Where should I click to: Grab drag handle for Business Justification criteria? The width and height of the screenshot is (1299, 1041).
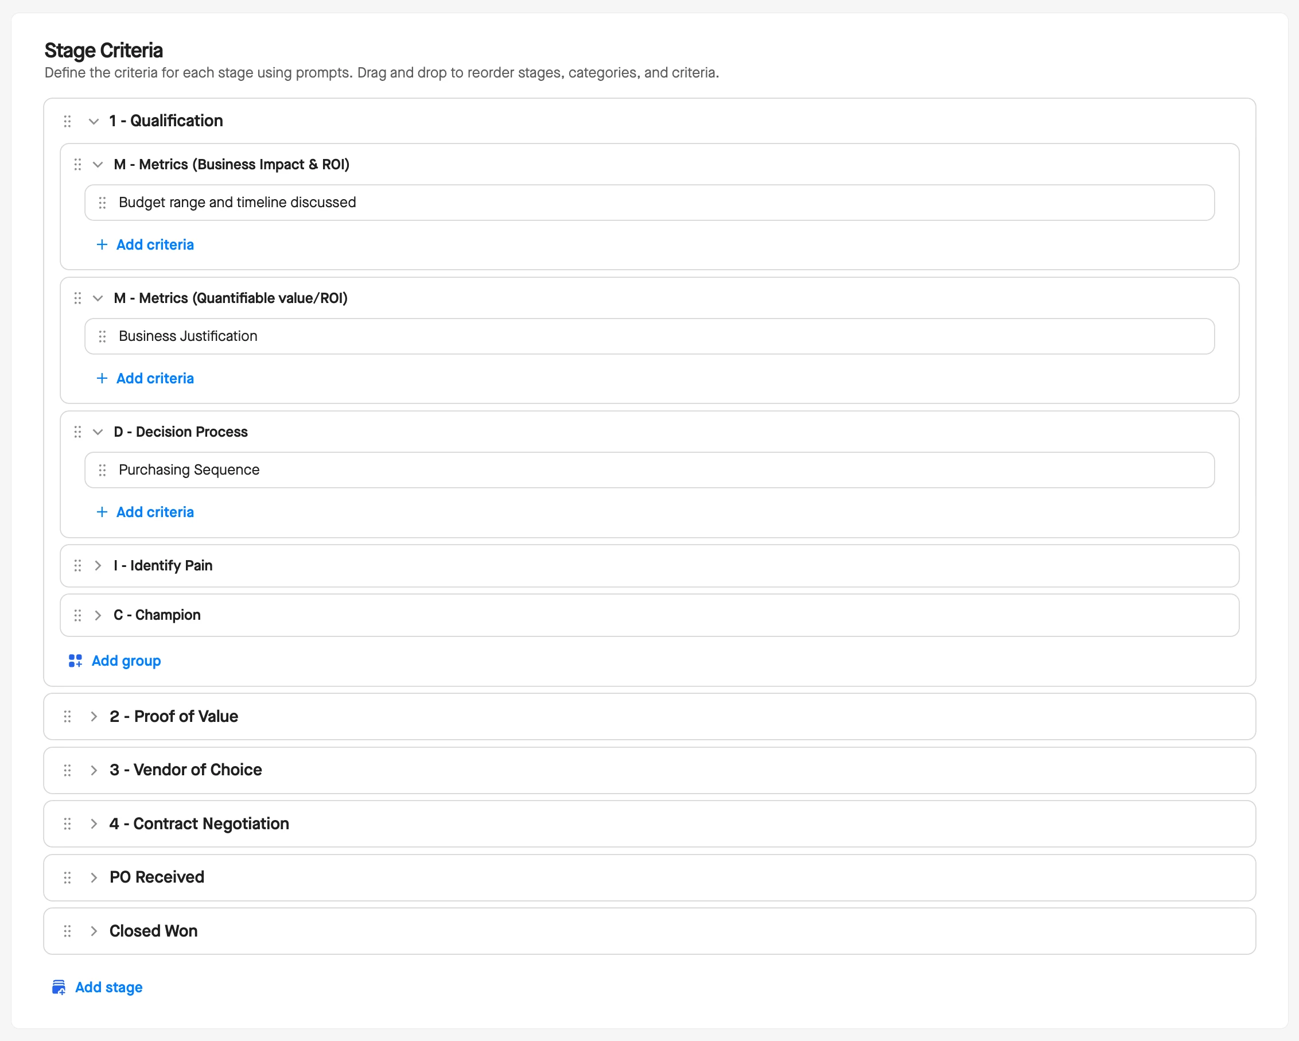103,336
